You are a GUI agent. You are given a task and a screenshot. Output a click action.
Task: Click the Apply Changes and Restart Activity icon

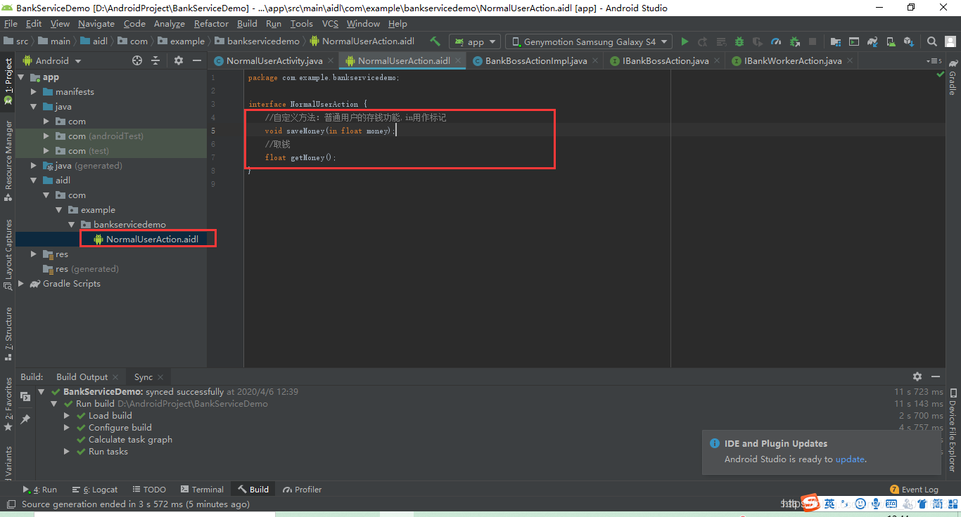point(703,41)
